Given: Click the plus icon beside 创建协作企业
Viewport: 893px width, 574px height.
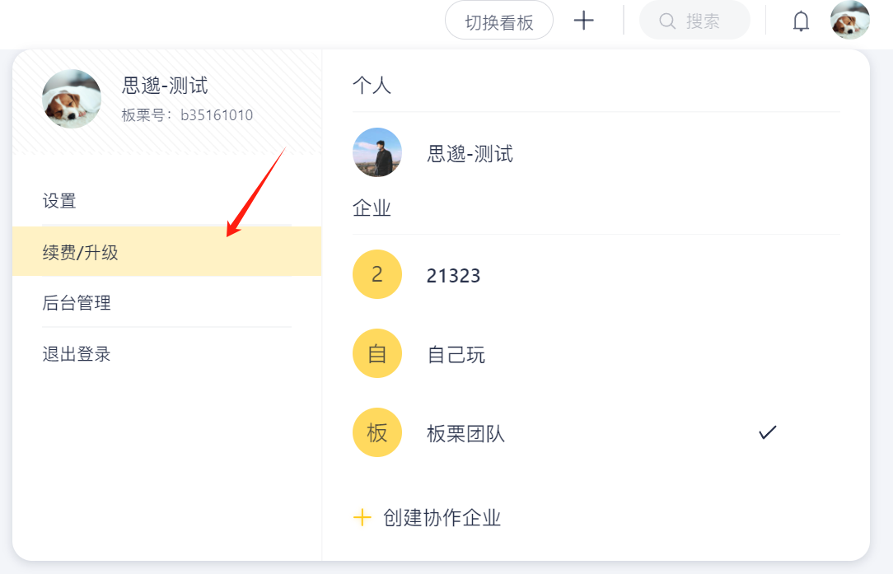Looking at the screenshot, I should [362, 517].
